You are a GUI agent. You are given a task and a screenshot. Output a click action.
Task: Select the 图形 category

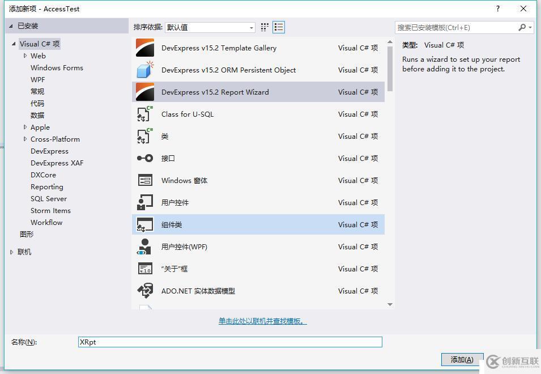click(27, 234)
